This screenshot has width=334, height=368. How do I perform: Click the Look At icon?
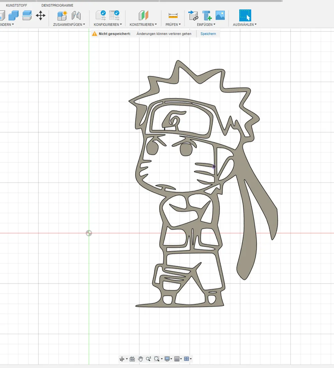click(x=132, y=359)
